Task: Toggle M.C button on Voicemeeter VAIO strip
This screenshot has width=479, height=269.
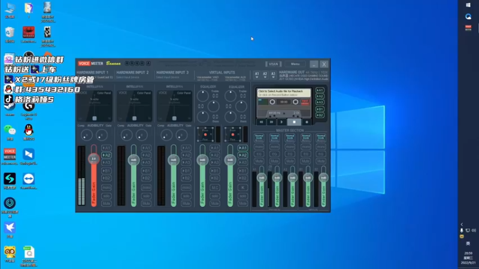Action: coord(215,188)
